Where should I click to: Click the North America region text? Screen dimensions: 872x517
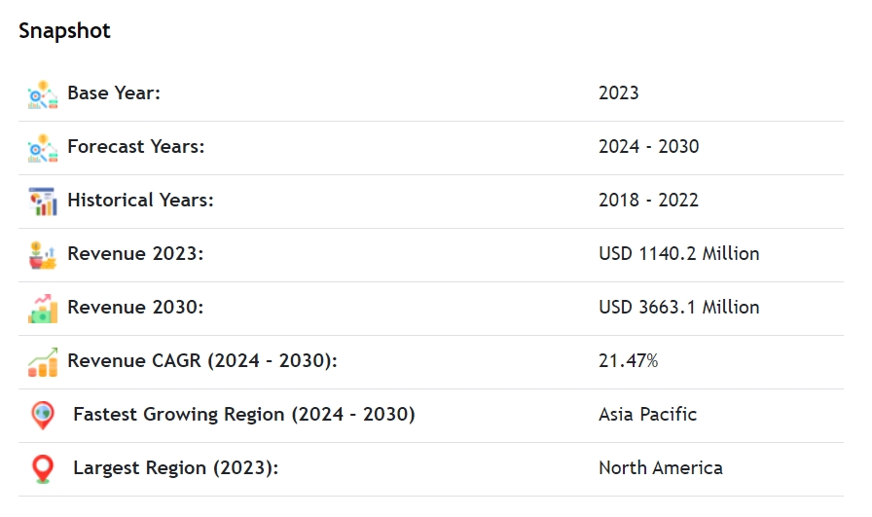660,468
